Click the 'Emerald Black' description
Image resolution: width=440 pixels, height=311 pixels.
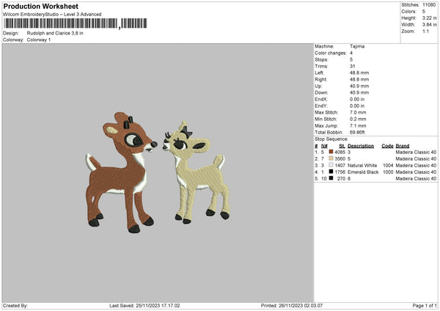pos(363,172)
